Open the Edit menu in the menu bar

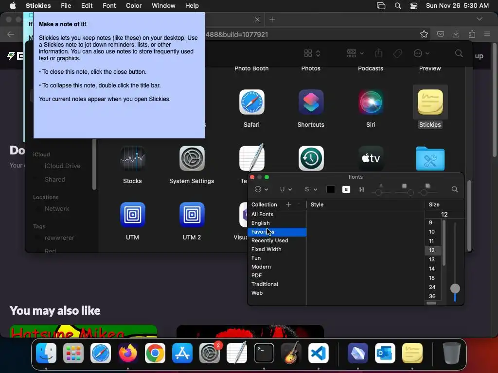pyautogui.click(x=87, y=6)
